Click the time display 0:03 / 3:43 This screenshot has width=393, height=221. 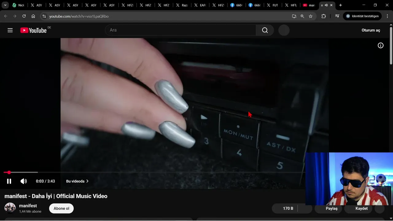tap(45, 181)
